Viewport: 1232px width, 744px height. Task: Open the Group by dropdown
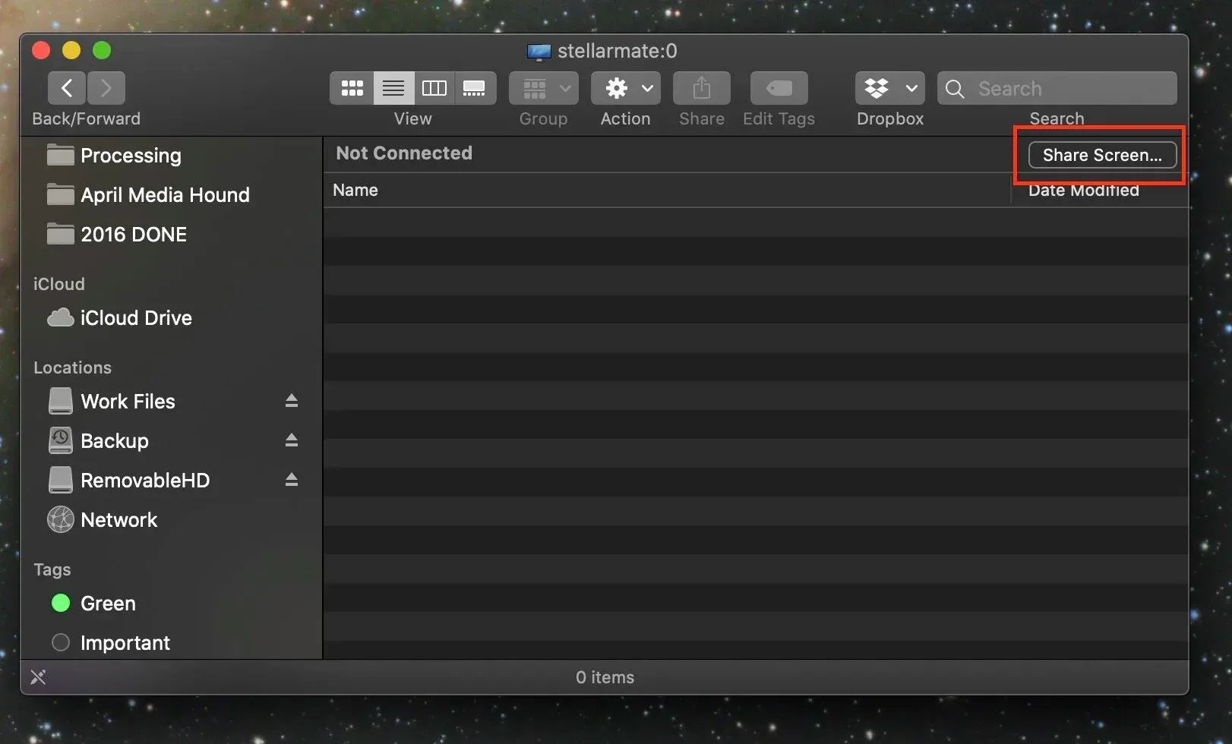click(542, 87)
